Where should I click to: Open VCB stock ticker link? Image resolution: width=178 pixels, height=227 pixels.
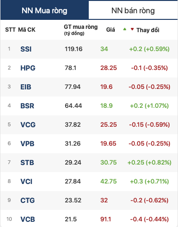pos(28,219)
